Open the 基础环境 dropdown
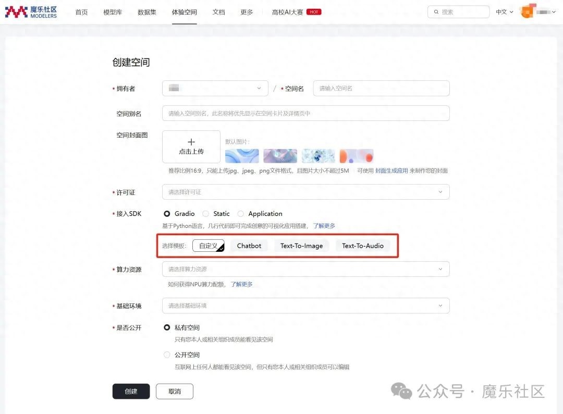Viewport: 563px width, 414px height. point(305,306)
